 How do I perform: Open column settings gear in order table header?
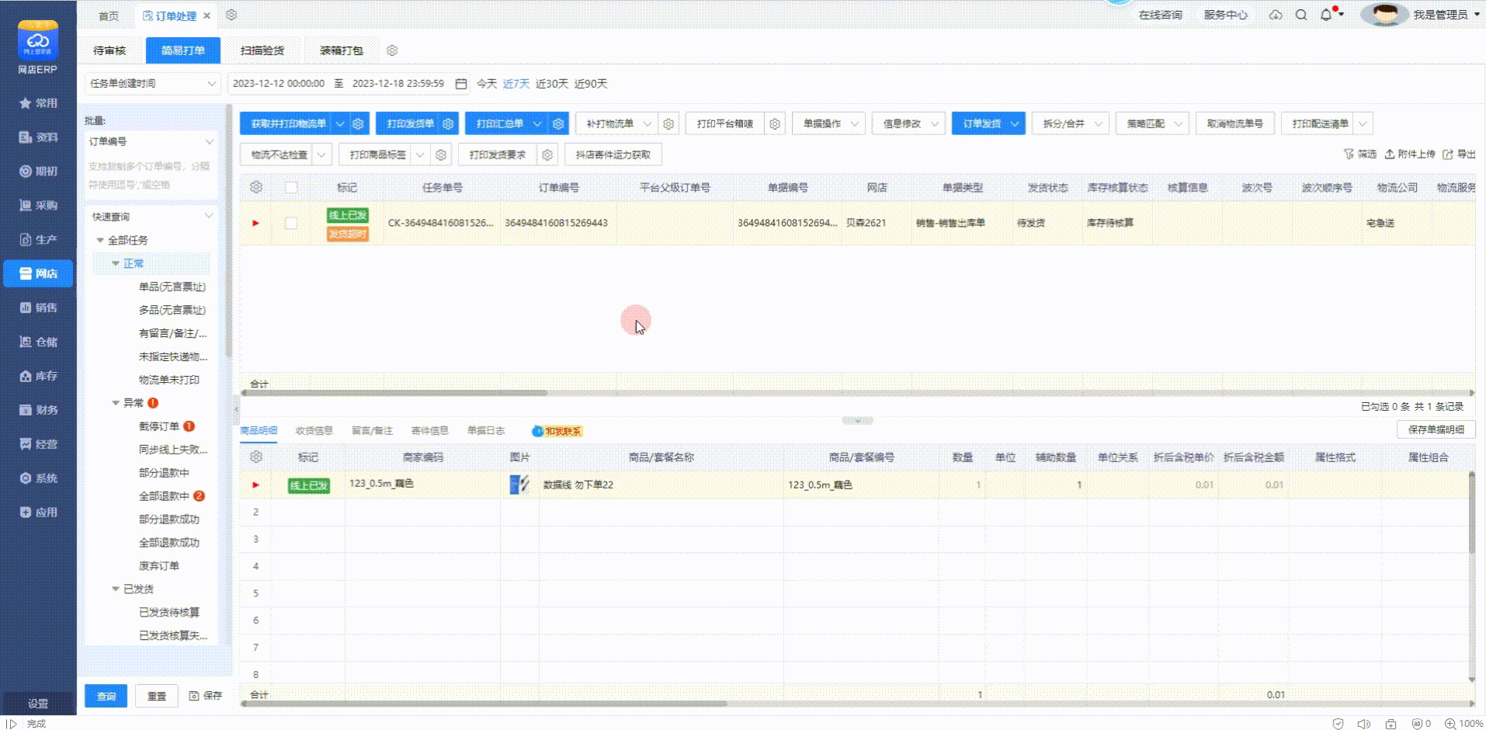click(256, 187)
